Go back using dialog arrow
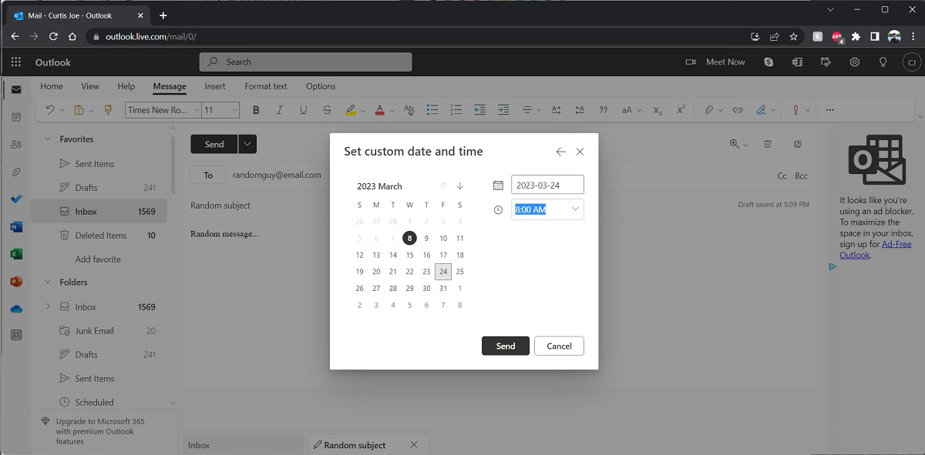Image resolution: width=925 pixels, height=455 pixels. pos(560,152)
